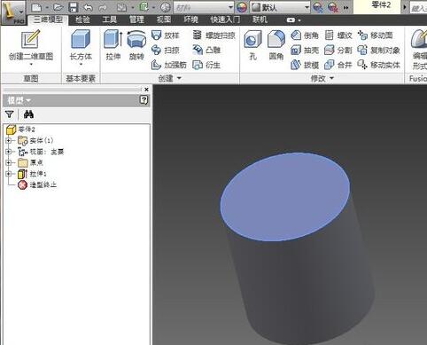Switch to the 三维模型 ribbon tab
The height and width of the screenshot is (345, 427).
point(48,20)
